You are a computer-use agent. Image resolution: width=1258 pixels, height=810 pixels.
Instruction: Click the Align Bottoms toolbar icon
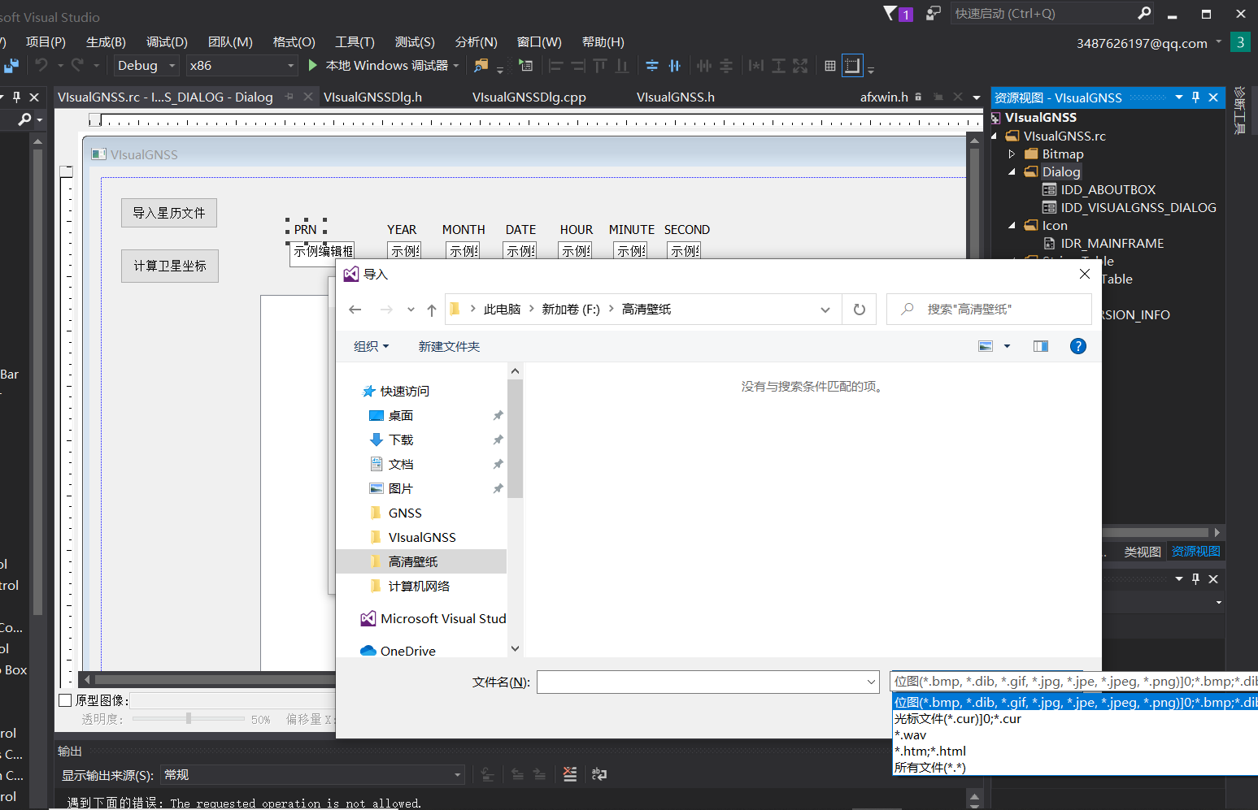[x=622, y=66]
